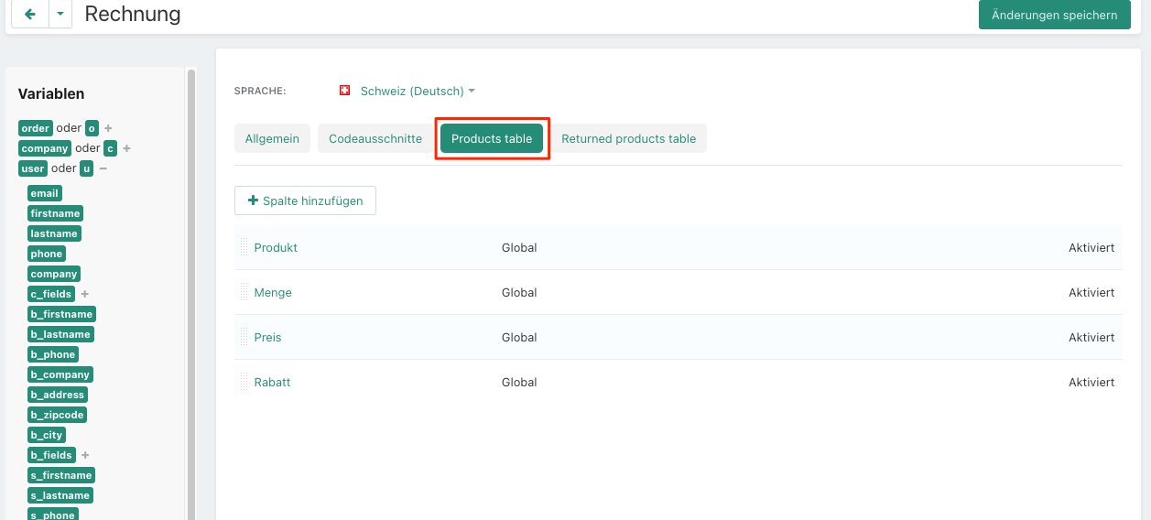Click the Swiss flag language icon
The image size is (1151, 520).
click(345, 91)
